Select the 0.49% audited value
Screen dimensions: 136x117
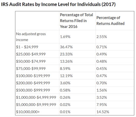[x=102, y=54]
